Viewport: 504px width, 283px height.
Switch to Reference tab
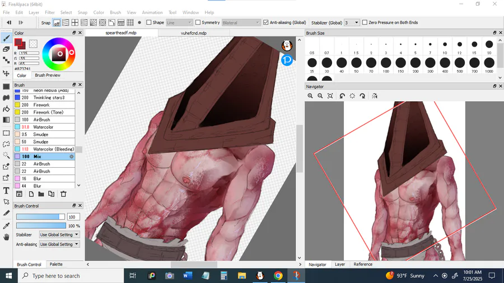(x=363, y=265)
